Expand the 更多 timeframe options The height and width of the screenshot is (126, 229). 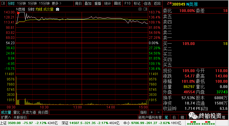click(56, 3)
